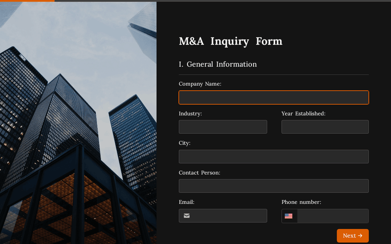Click the 'I. General Information' section title
The height and width of the screenshot is (244, 391).
click(218, 64)
